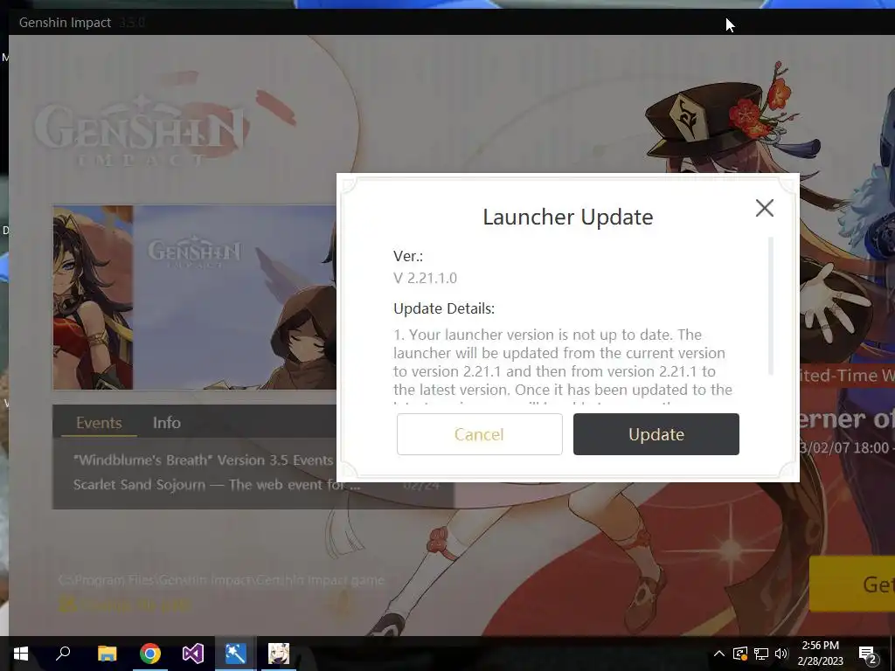The height and width of the screenshot is (671, 895).
Task: Select Genshin Impact Paimon taskbar icon
Action: tap(279, 654)
